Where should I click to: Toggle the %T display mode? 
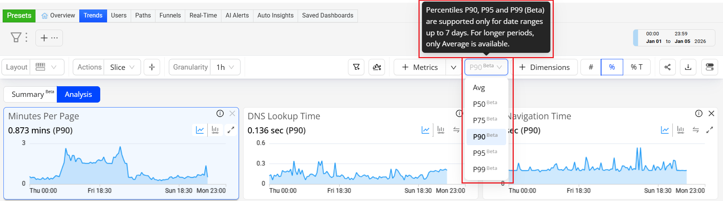tap(636, 67)
